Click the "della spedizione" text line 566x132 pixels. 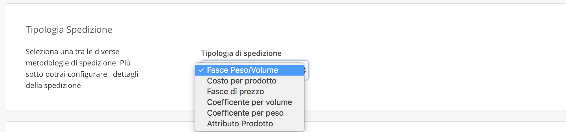[53, 85]
